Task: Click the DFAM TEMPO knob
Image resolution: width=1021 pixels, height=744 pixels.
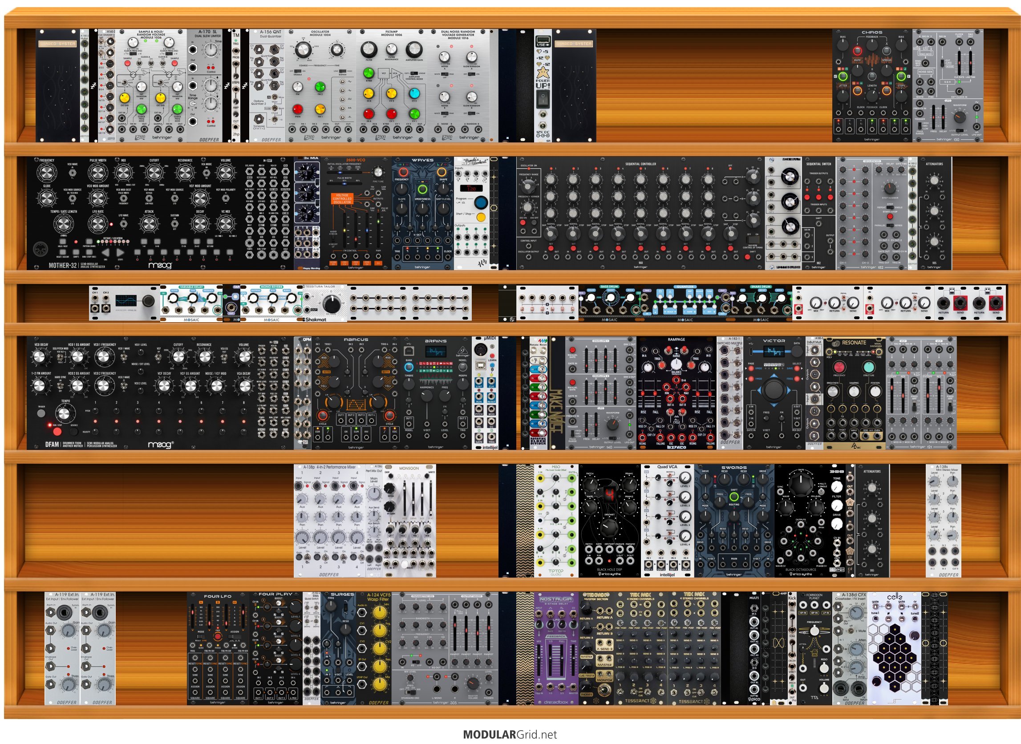Action: 65,413
